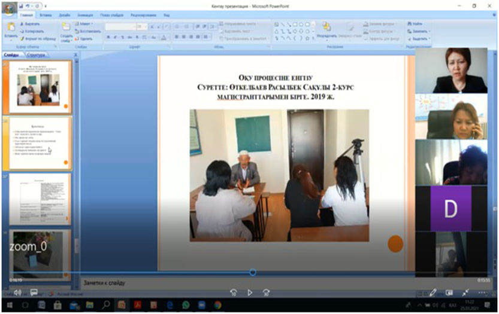Click the Упорядочить arrange icon
The height and width of the screenshot is (314, 499).
coord(326,27)
